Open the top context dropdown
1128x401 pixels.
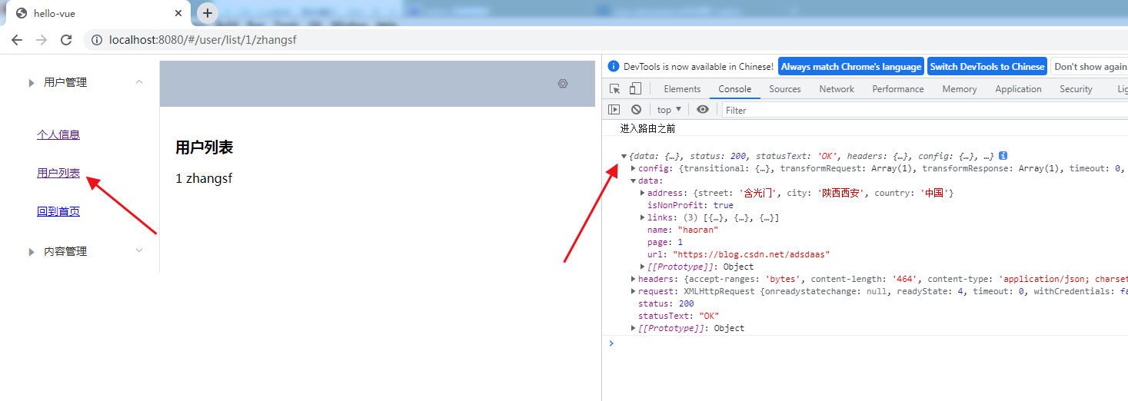pyautogui.click(x=669, y=110)
